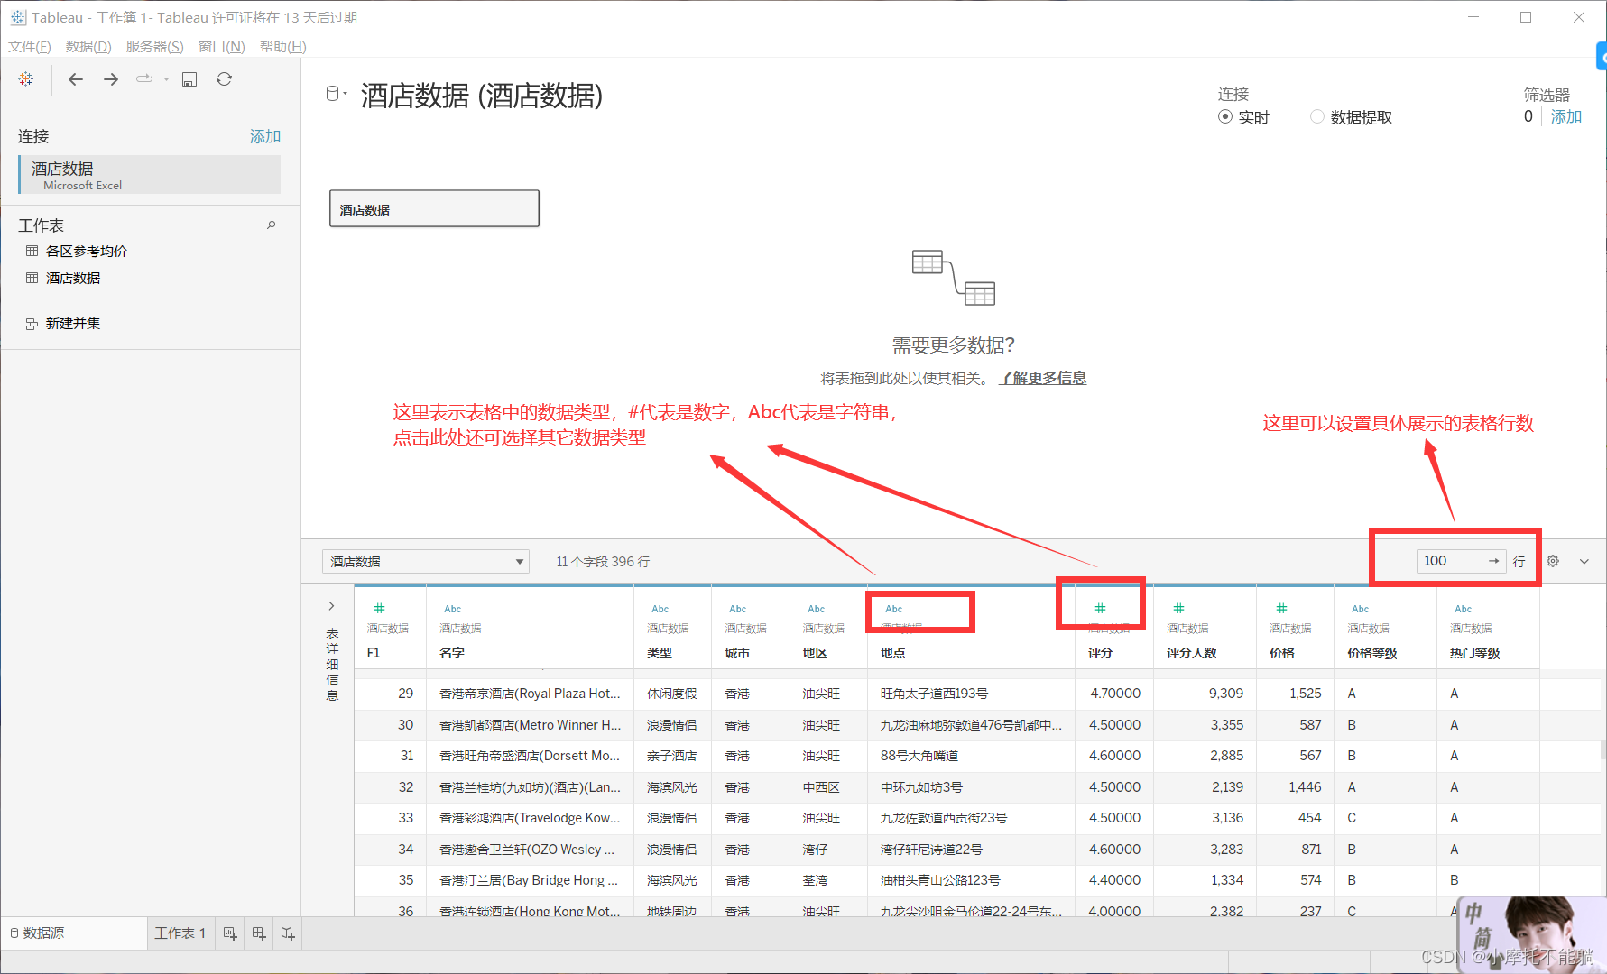Click the new worksheet icon
Viewport: 1607px width, 974px height.
[x=230, y=933]
